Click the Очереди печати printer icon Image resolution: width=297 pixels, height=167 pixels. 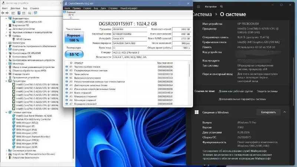[10, 74]
